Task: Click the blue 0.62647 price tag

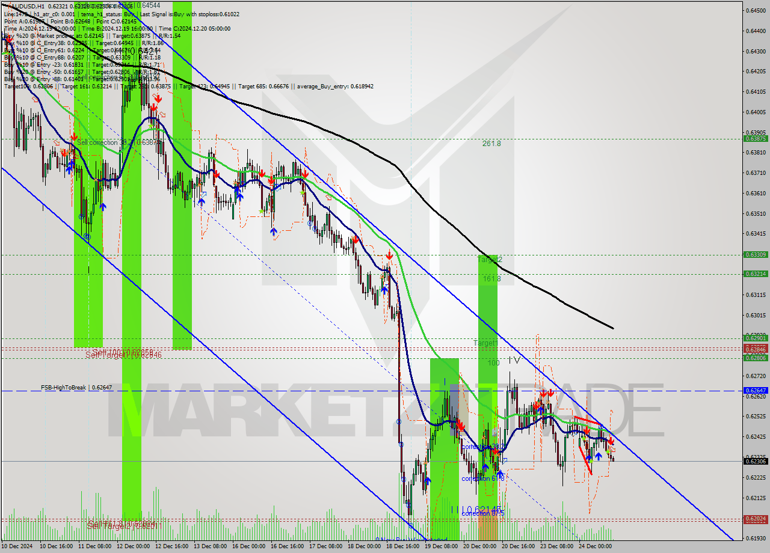Action: coord(756,391)
